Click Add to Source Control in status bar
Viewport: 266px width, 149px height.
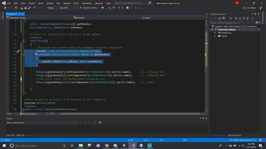(243, 140)
